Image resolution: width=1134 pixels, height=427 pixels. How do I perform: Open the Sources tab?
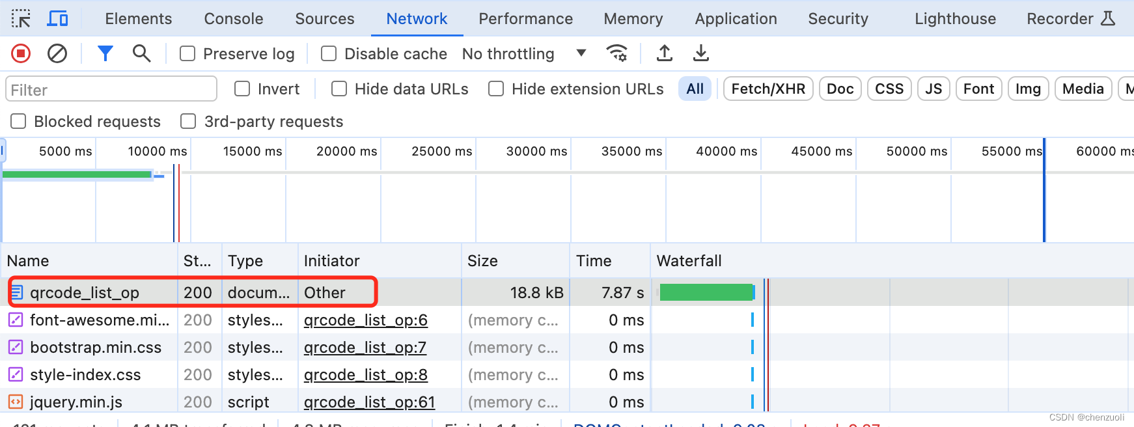pos(325,19)
